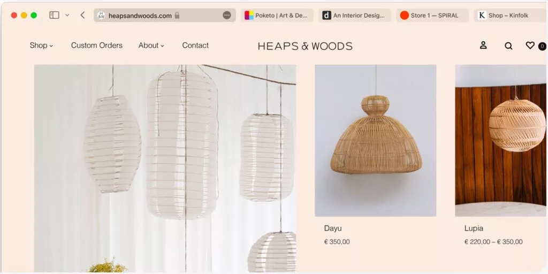Open the Custom Orders page
The height and width of the screenshot is (274, 548).
coord(97,45)
